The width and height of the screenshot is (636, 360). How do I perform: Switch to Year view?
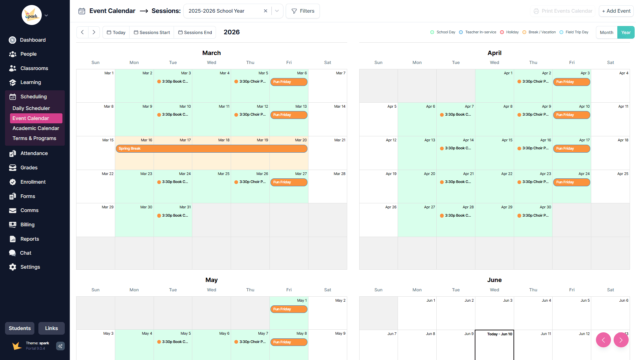(626, 32)
